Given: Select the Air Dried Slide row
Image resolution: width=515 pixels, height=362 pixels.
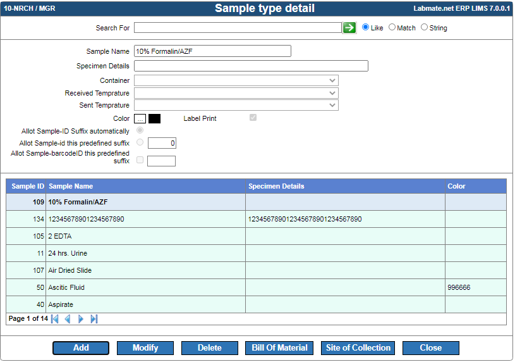Looking at the screenshot, I should tap(256, 271).
